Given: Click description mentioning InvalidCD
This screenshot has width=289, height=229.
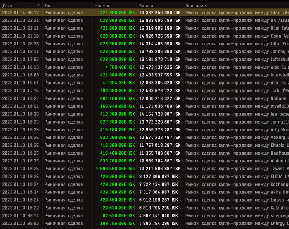Looking at the screenshot, I should (x=237, y=106).
